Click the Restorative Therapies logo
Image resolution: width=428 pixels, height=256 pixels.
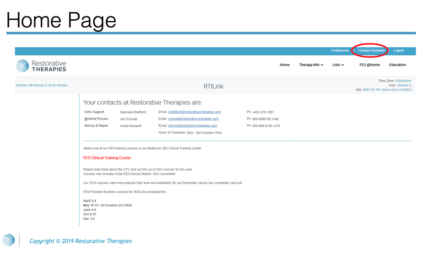41,66
